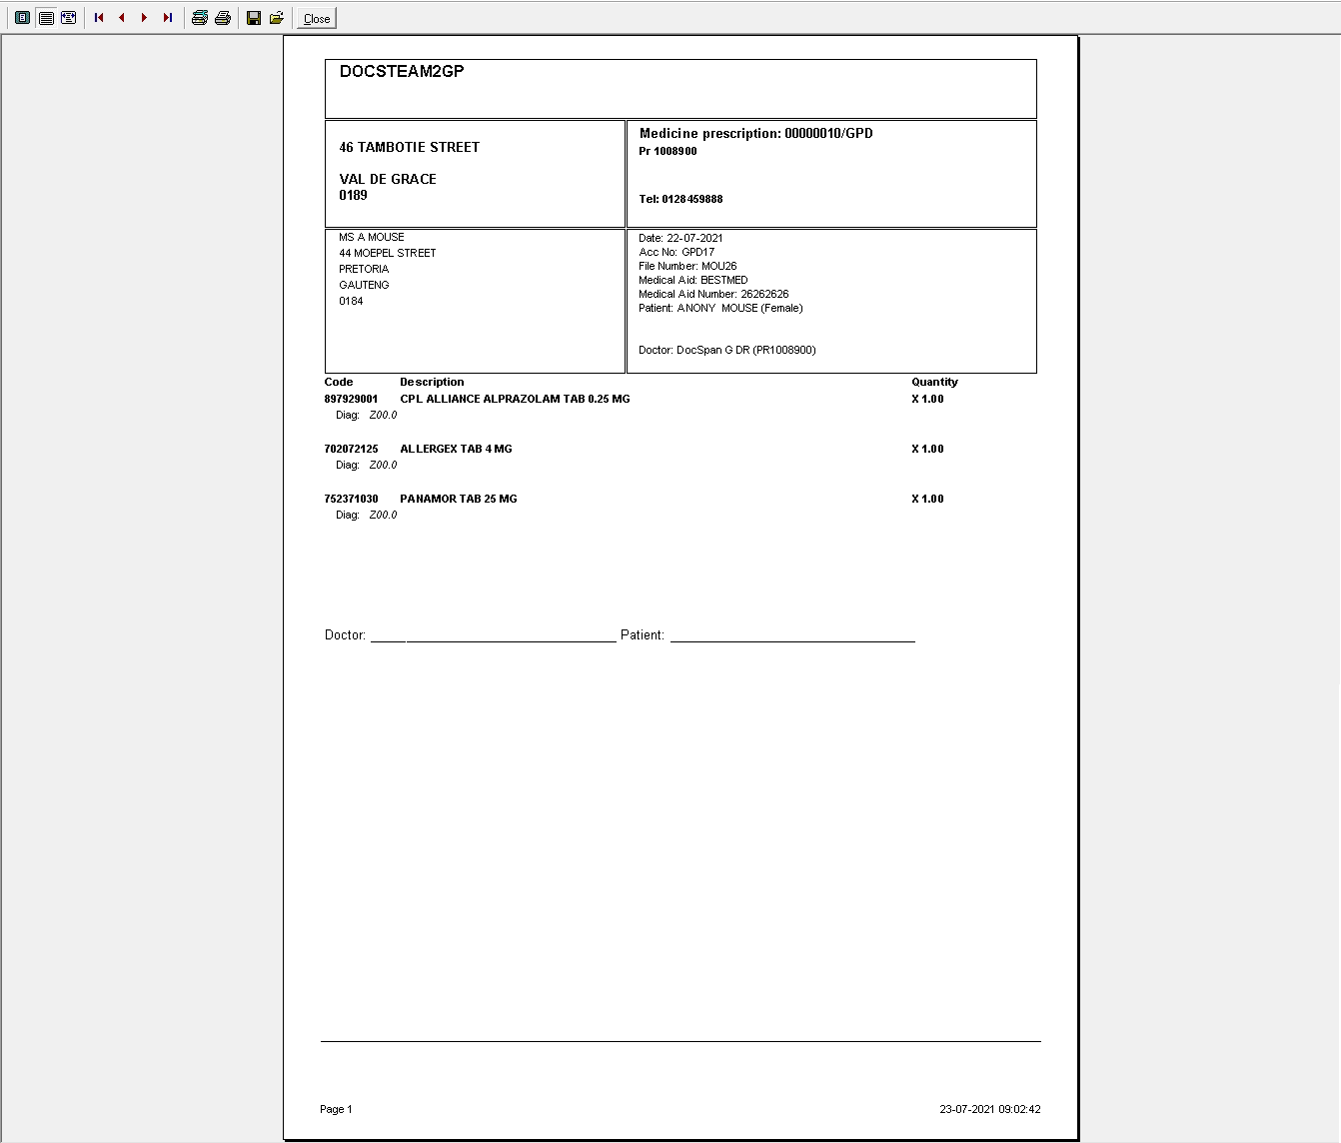Click the ALLERGEX TAB 4 MG description
The image size is (1341, 1143).
tap(456, 449)
